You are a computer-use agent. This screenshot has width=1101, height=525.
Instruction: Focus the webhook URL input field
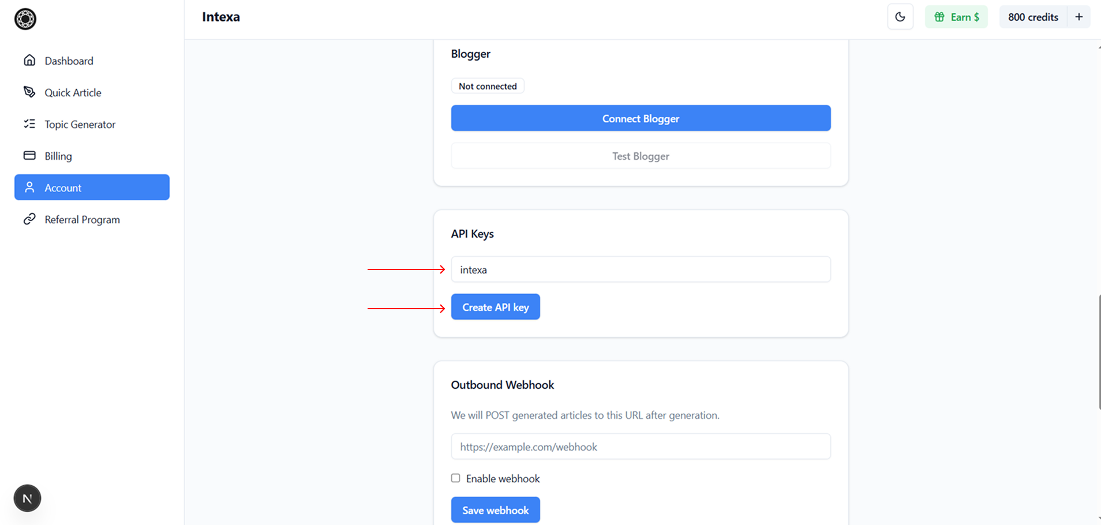pyautogui.click(x=641, y=447)
